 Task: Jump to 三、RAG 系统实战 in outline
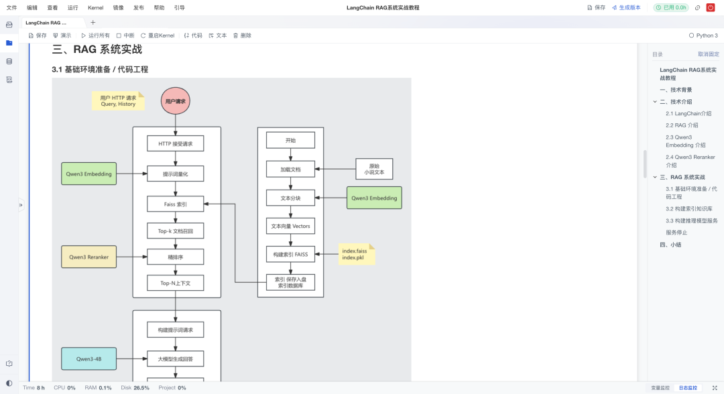[682, 177]
